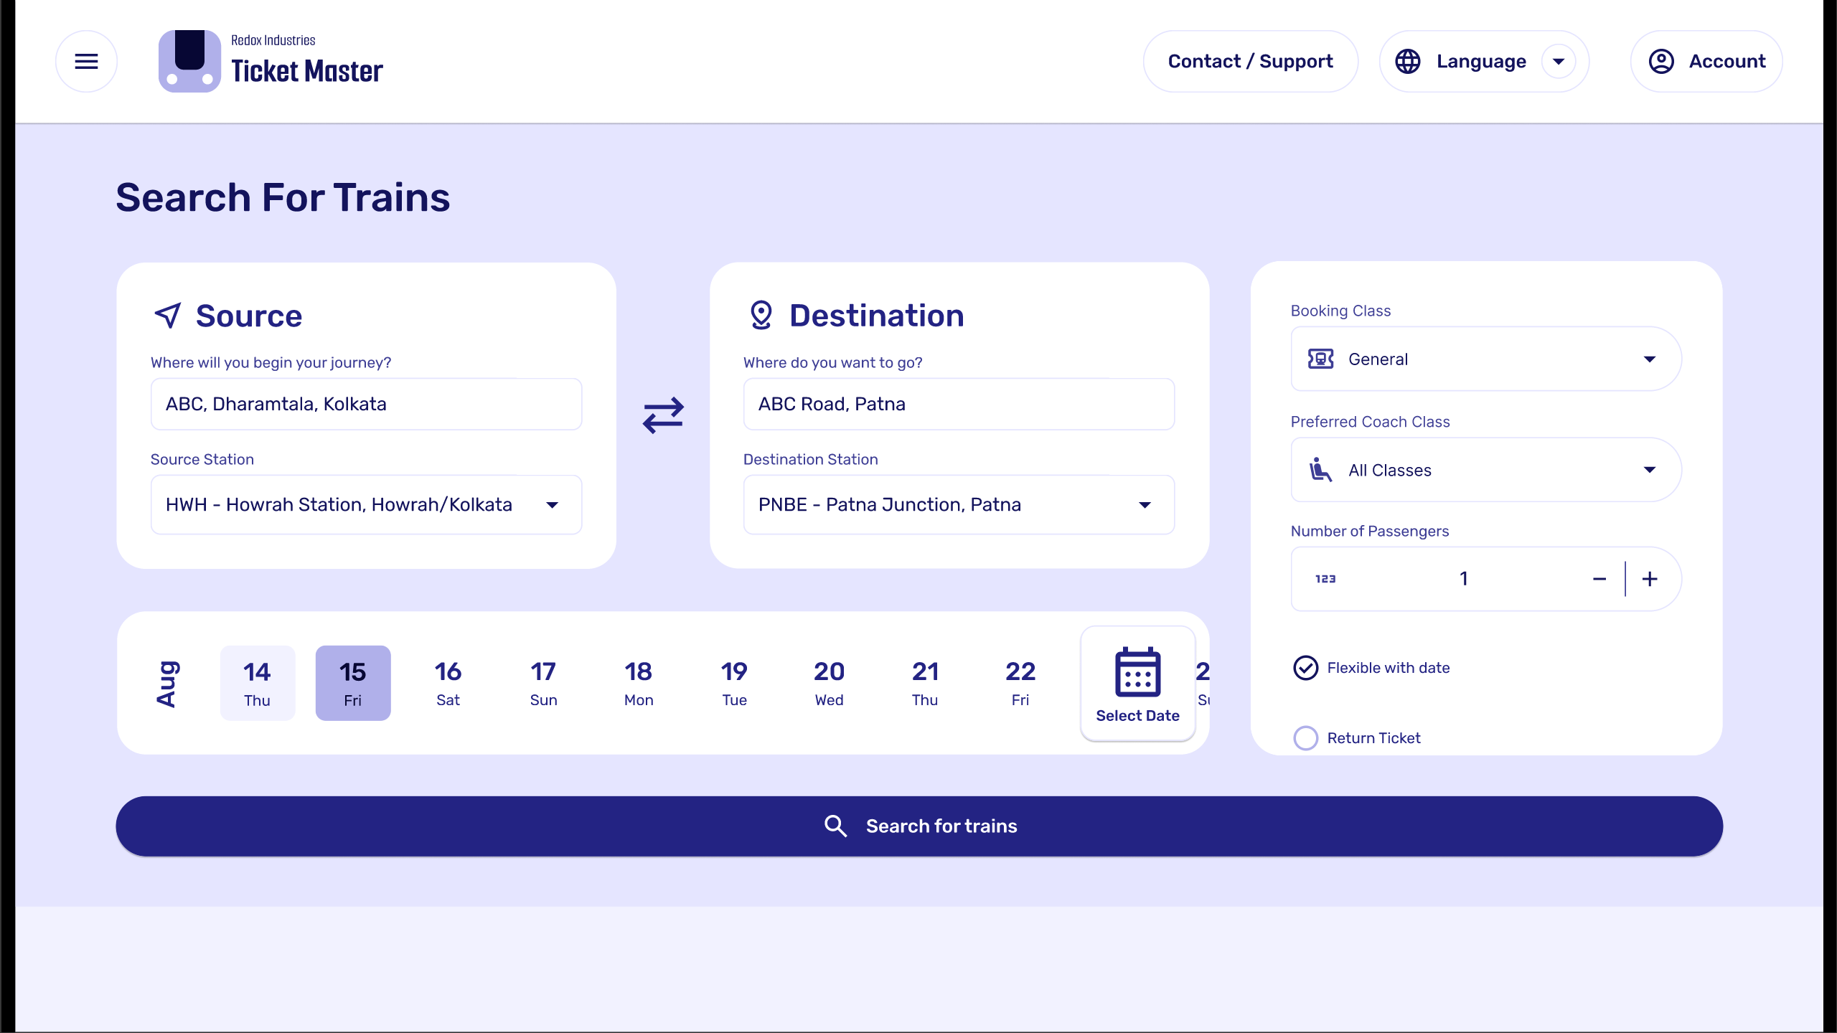Click the Booking Class ticket icon
The height and width of the screenshot is (1033, 1837).
point(1320,359)
